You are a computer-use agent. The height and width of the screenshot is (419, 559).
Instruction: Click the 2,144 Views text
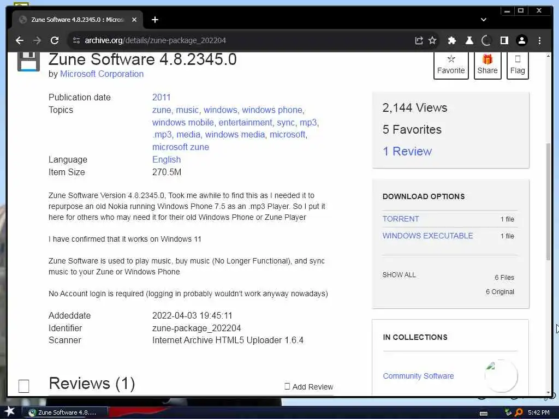point(415,107)
